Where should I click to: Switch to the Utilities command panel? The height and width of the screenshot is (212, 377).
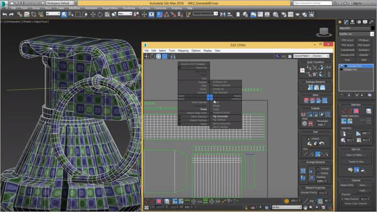(371, 22)
